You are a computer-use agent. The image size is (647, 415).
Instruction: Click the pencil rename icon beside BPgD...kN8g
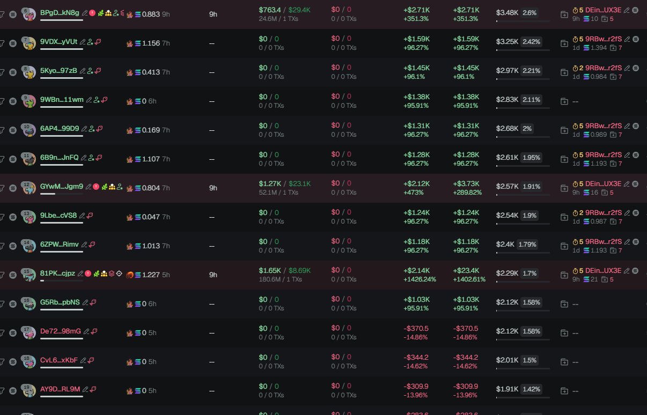click(x=85, y=12)
